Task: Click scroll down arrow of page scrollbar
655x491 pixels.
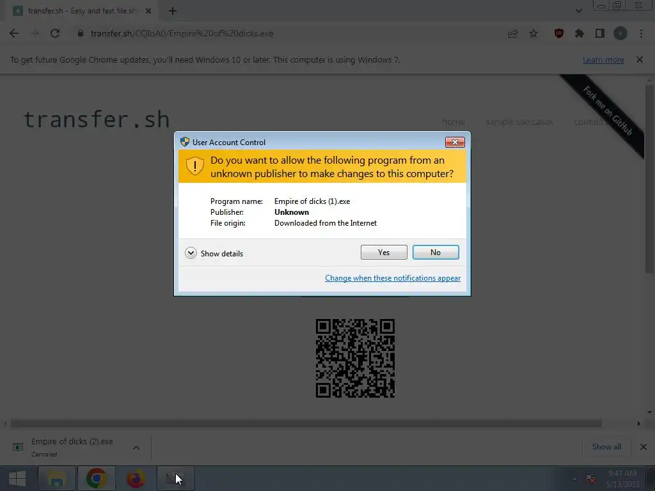Action: point(650,412)
